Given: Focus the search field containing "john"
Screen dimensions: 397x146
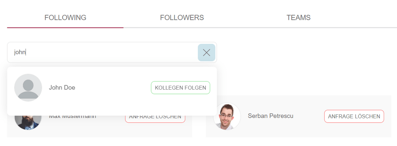Looking at the screenshot, I should click(103, 52).
